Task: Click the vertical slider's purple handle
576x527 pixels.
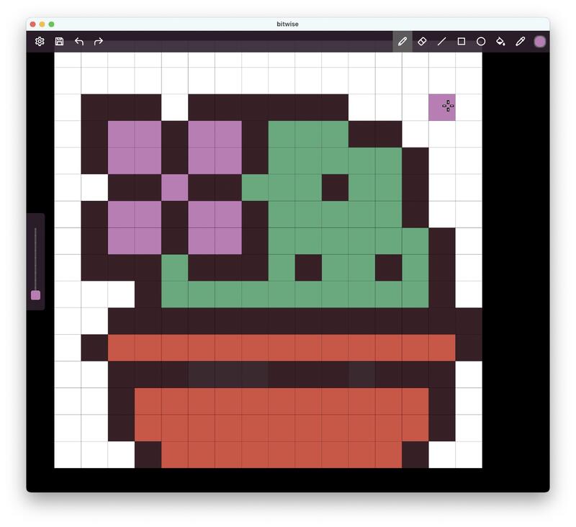Action: click(x=35, y=295)
